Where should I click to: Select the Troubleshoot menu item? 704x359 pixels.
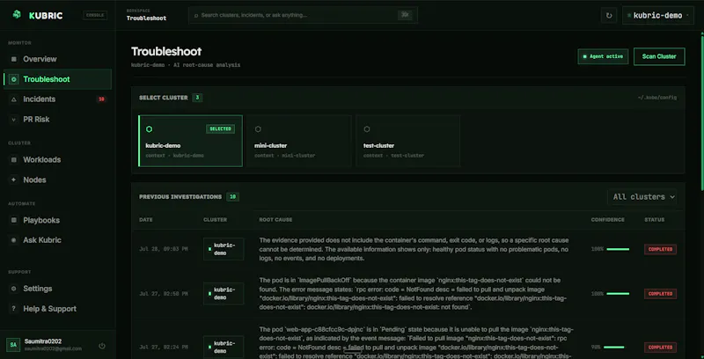point(57,79)
